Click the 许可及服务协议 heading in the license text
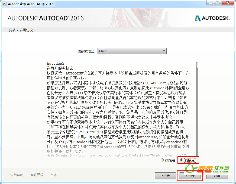236x184 pixels. pos(60,68)
